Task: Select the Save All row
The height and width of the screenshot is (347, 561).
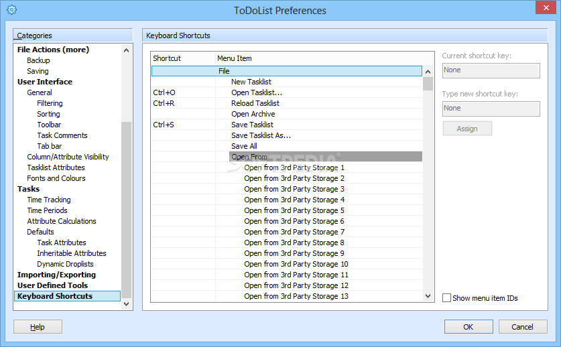Action: coord(287,146)
